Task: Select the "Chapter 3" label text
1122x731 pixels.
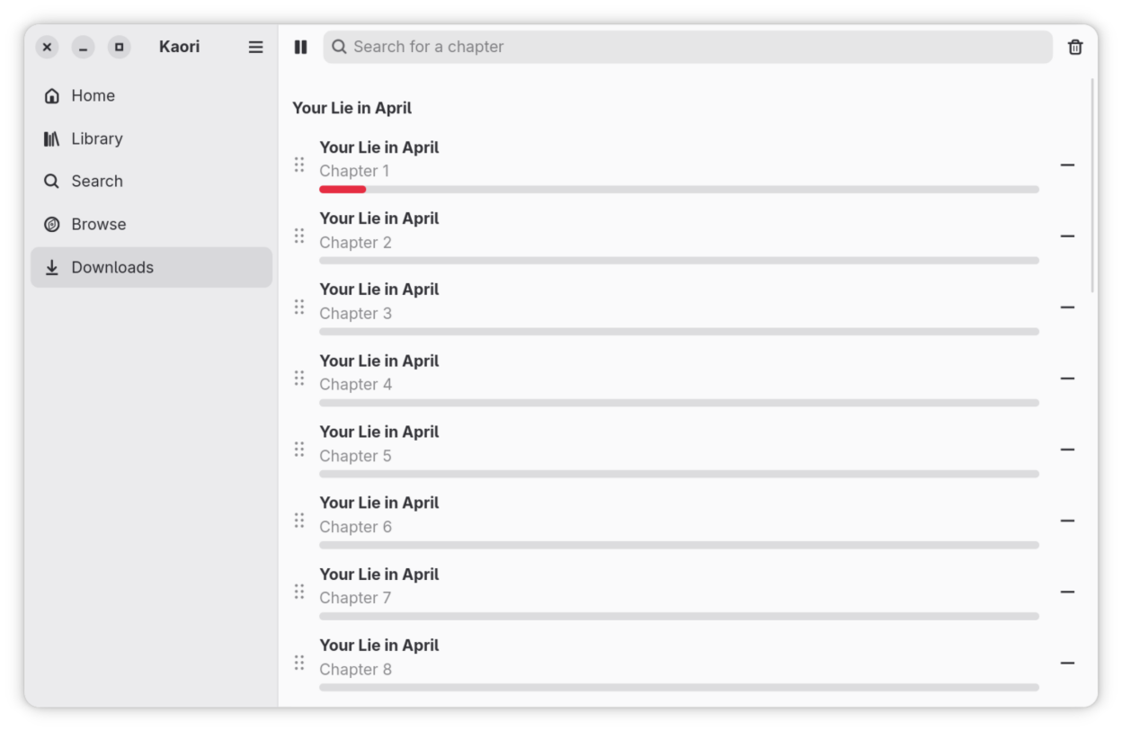Action: (x=355, y=314)
